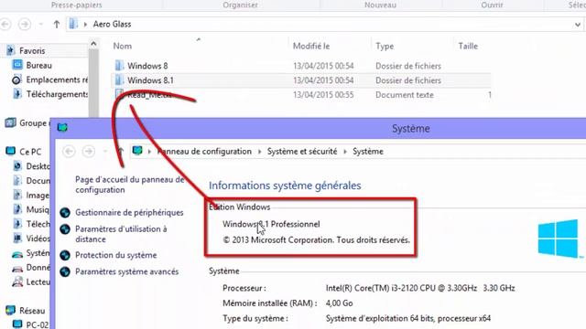This screenshot has height=329, width=586.
Task: Open Paramètres d'utilisation à distance link
Action: 121,234
